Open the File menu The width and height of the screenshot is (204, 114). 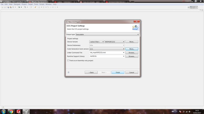pyautogui.click(x=2, y=4)
